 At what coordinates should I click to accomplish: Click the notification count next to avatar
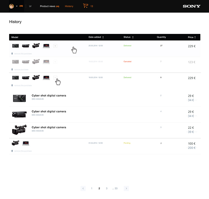[x=21, y=6]
